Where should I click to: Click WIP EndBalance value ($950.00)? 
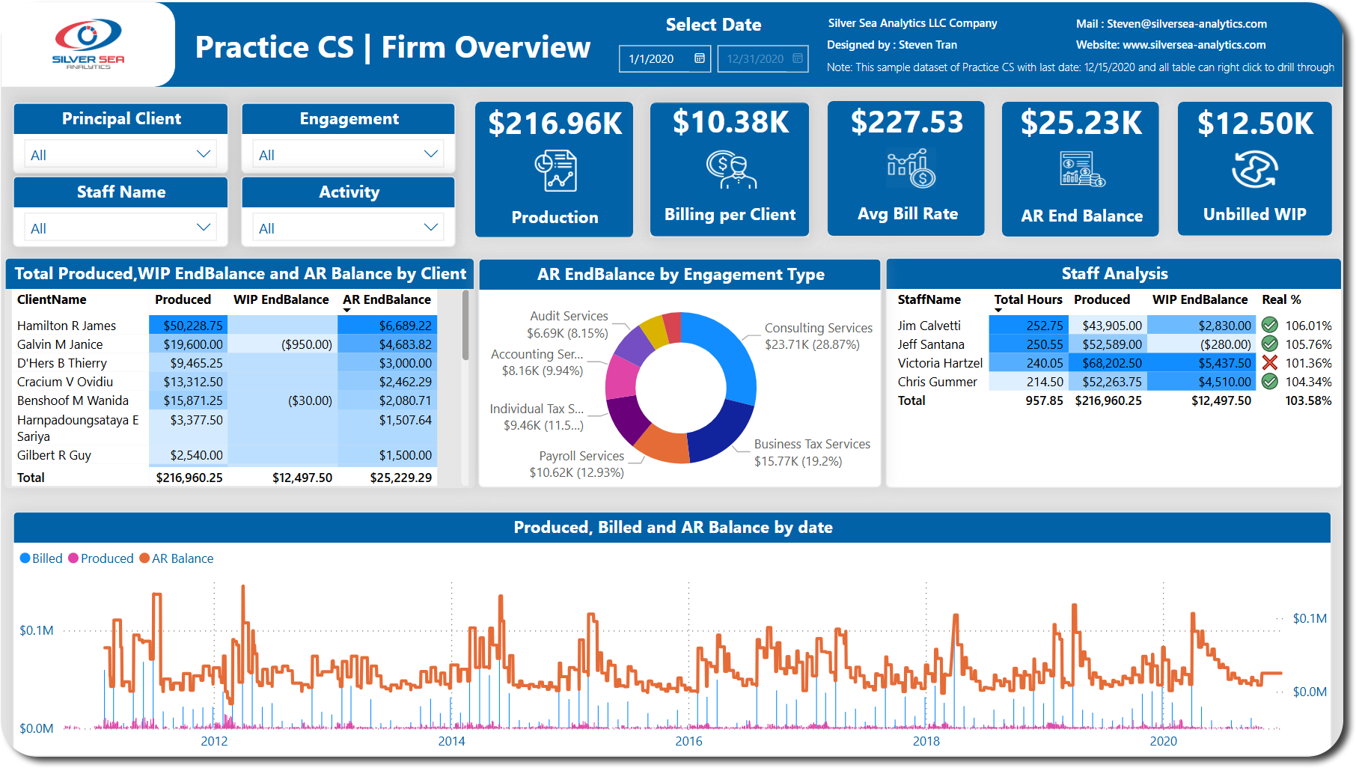coord(307,344)
